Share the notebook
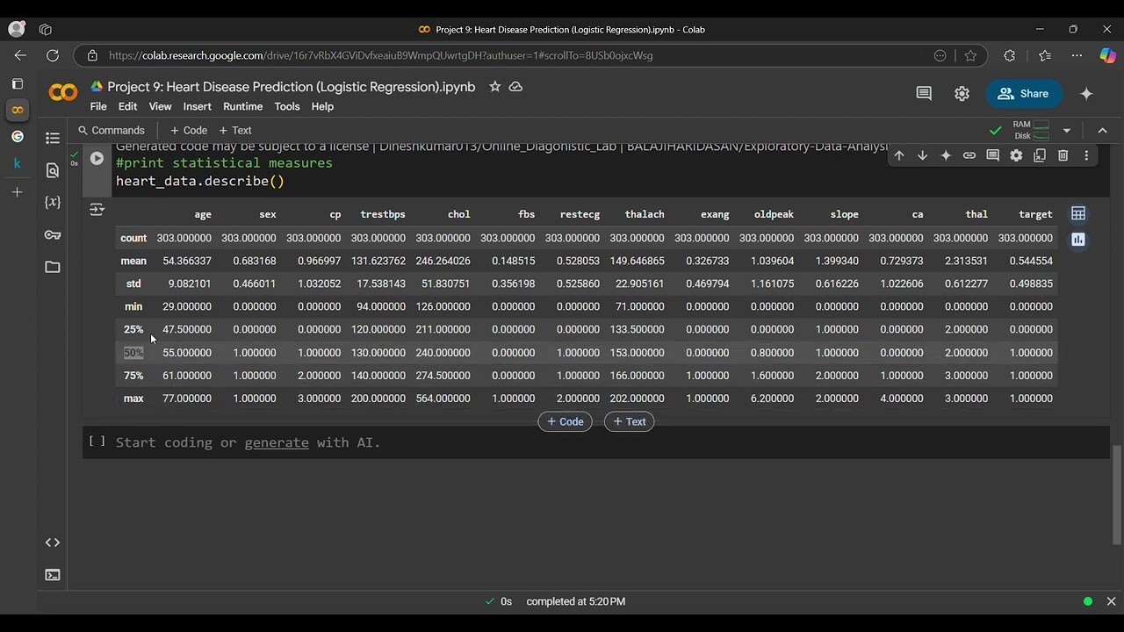This screenshot has height=632, width=1124. [1024, 93]
